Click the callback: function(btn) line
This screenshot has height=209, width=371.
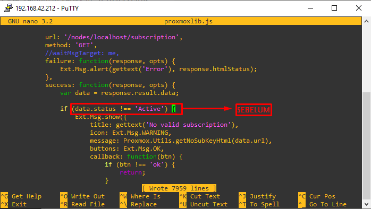pos(136,156)
